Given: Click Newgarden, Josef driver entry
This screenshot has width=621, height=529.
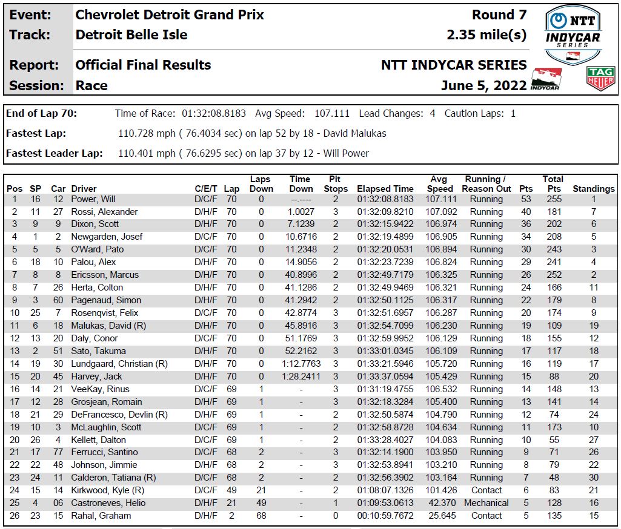Looking at the screenshot, I should [x=107, y=237].
